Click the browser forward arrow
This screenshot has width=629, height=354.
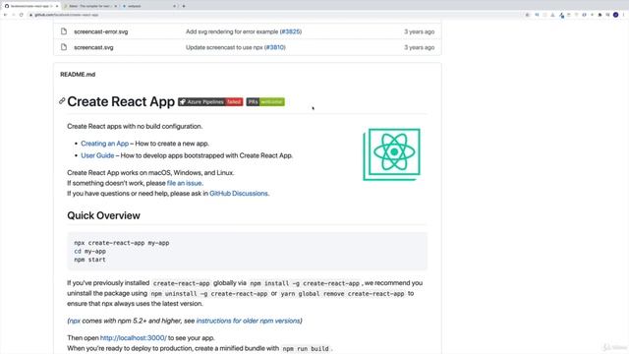click(x=13, y=15)
